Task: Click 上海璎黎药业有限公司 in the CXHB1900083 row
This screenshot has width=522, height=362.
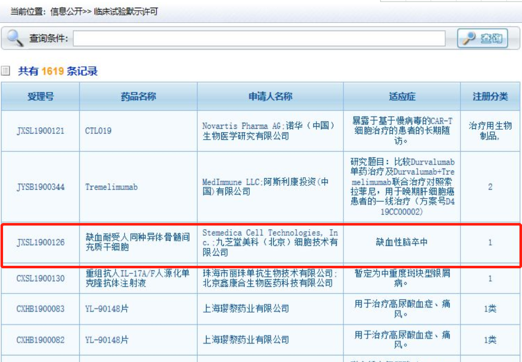Action: 246,309
